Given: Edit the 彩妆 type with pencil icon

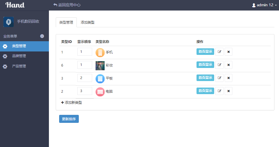Looking at the screenshot, I should coord(219,65).
